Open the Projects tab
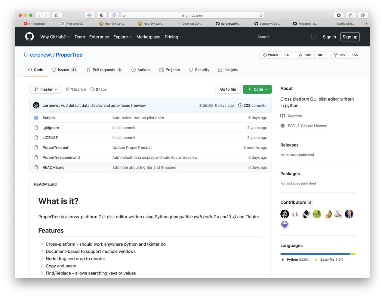385x298 pixels. 170,70
